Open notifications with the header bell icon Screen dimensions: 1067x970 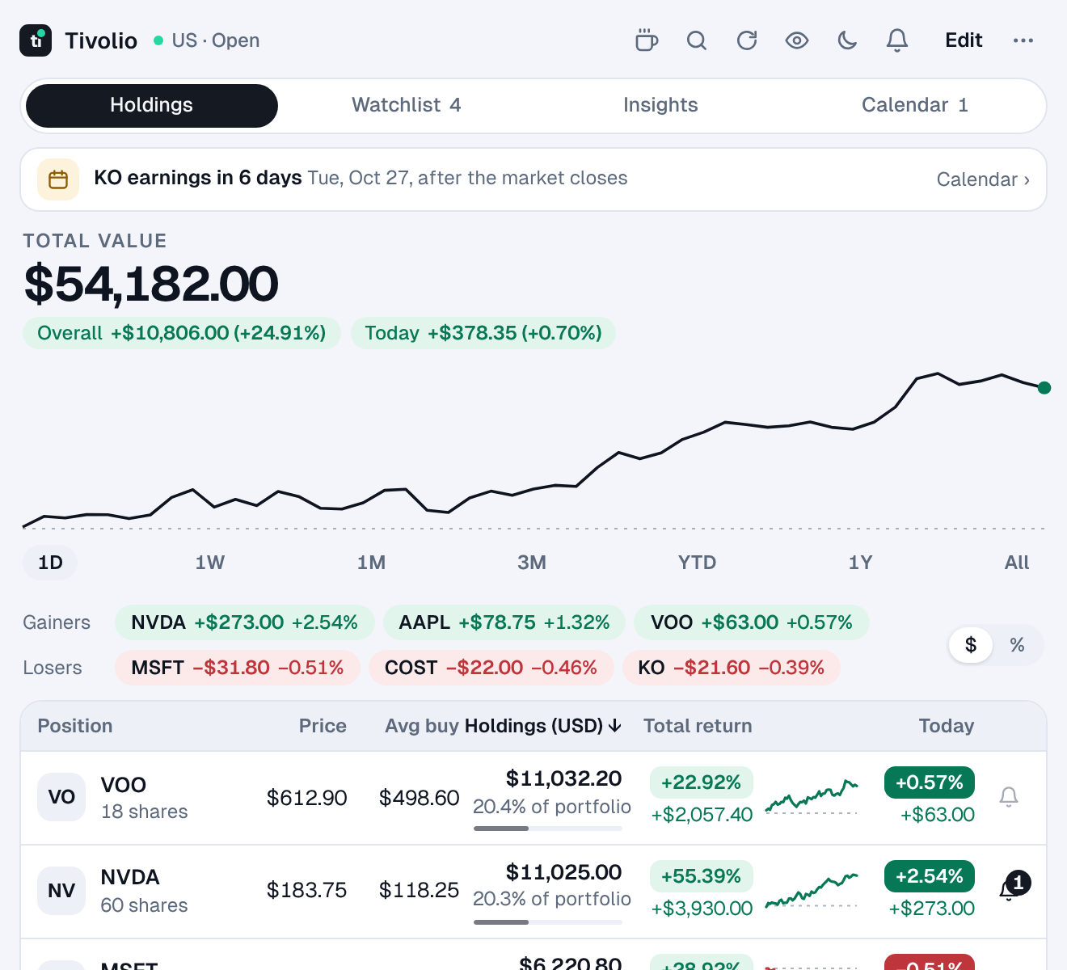click(897, 40)
